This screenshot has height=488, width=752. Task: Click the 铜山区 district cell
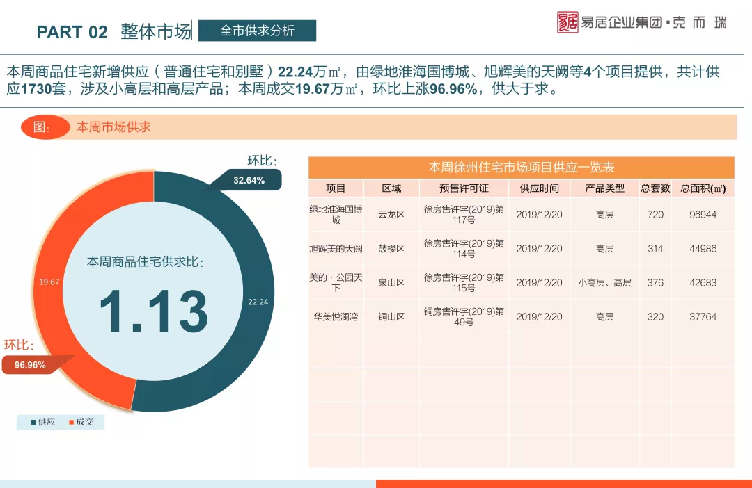coord(391,316)
